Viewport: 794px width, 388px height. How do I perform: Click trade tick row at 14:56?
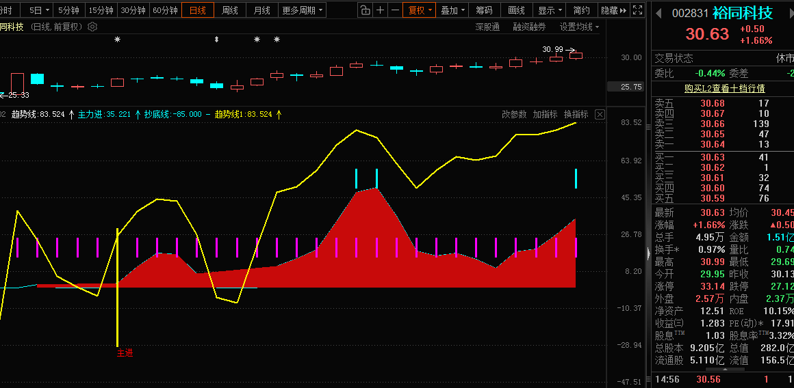click(x=723, y=379)
